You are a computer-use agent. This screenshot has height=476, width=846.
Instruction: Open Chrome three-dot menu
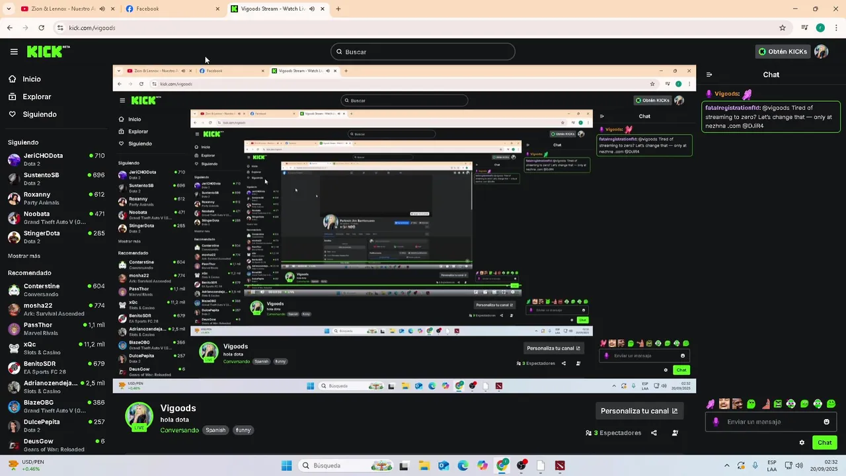click(837, 28)
